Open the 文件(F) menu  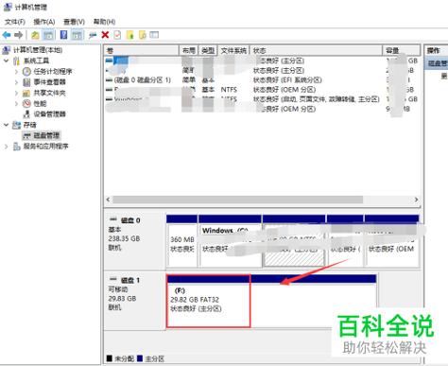[15, 22]
